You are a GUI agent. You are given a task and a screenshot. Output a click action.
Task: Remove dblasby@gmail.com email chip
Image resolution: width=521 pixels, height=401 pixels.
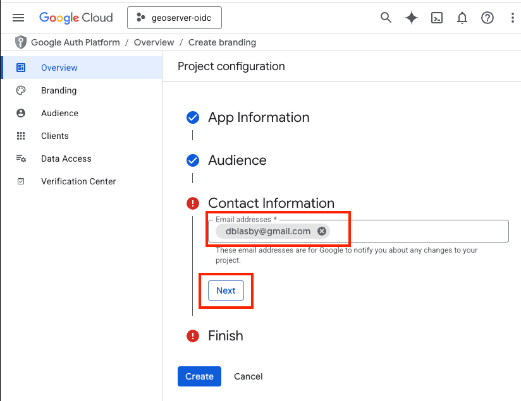tap(322, 231)
